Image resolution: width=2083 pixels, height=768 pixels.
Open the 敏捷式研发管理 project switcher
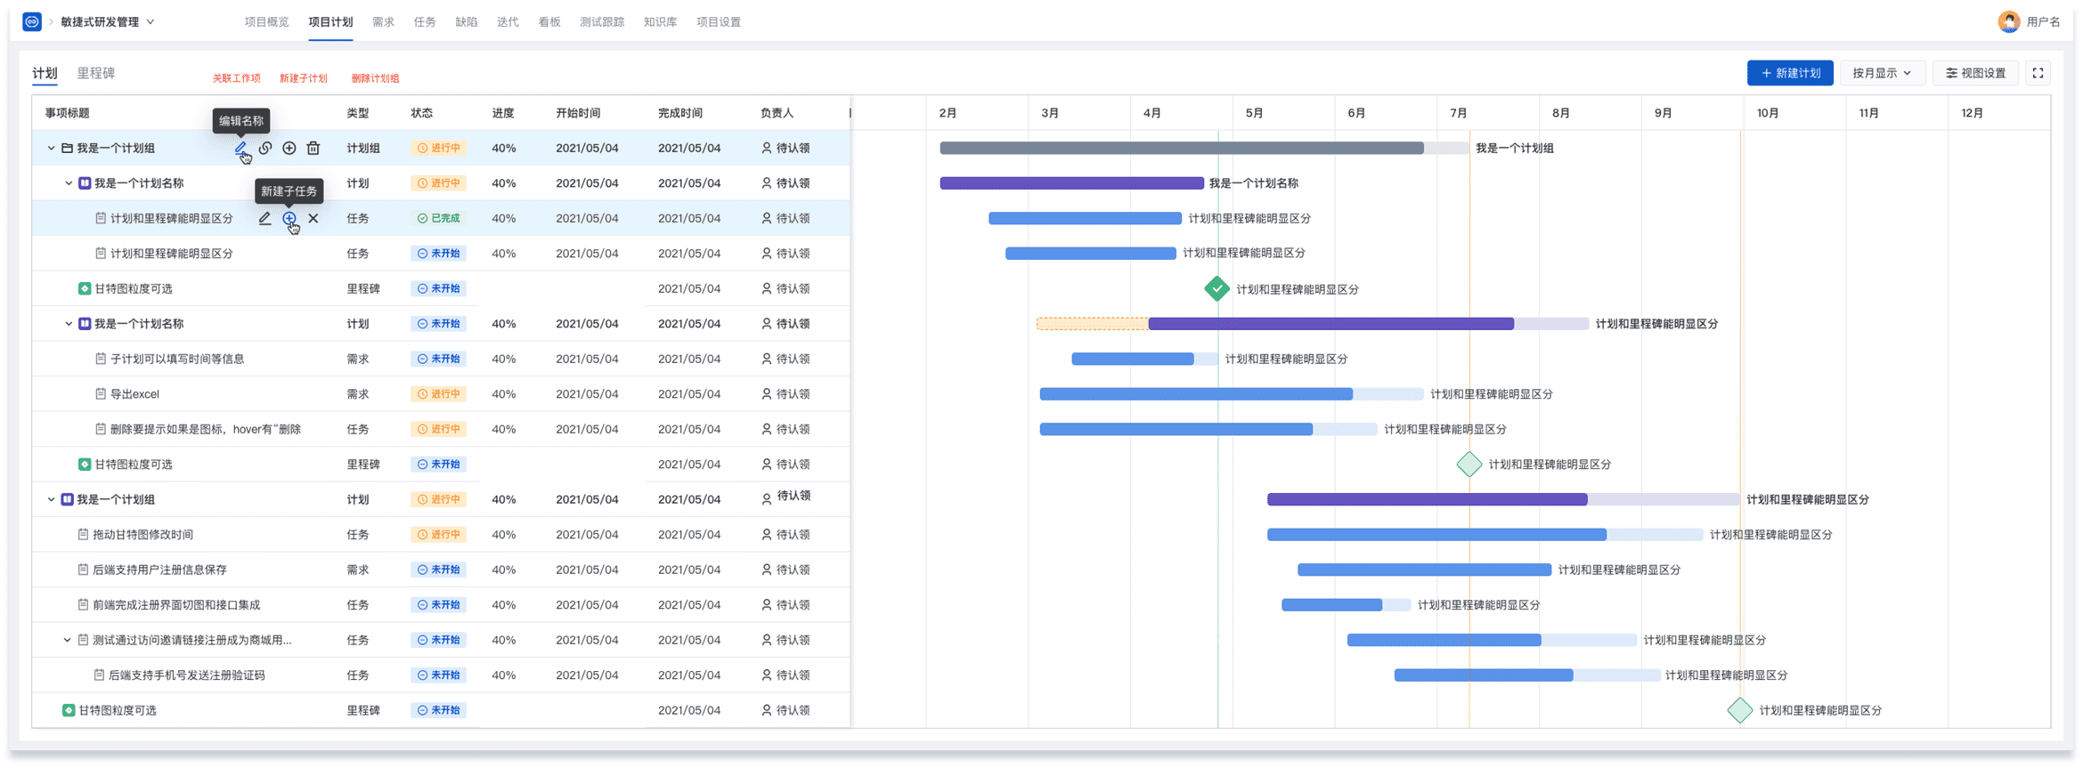pos(107,21)
